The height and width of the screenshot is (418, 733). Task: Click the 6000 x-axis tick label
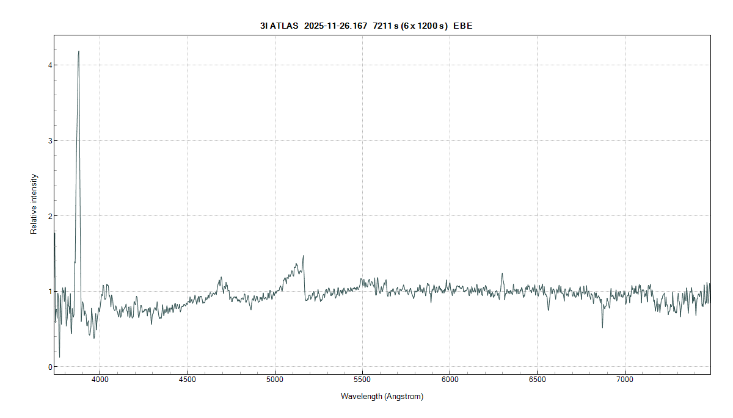[450, 380]
